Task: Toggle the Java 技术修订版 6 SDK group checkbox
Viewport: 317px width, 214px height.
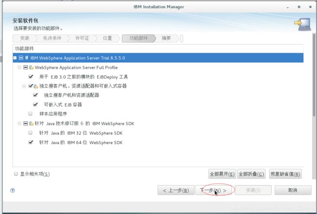Action: [25, 123]
